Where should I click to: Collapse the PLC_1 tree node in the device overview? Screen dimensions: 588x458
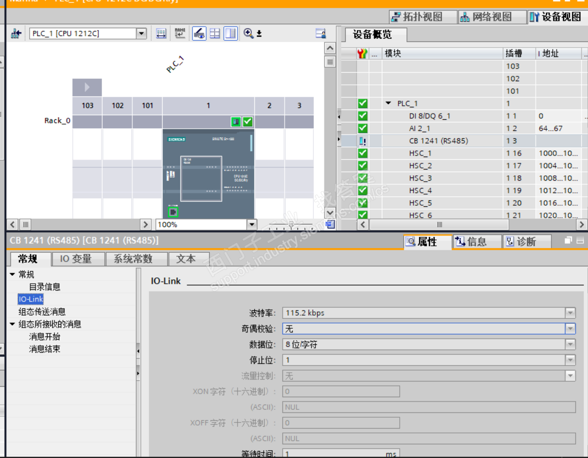pos(388,103)
